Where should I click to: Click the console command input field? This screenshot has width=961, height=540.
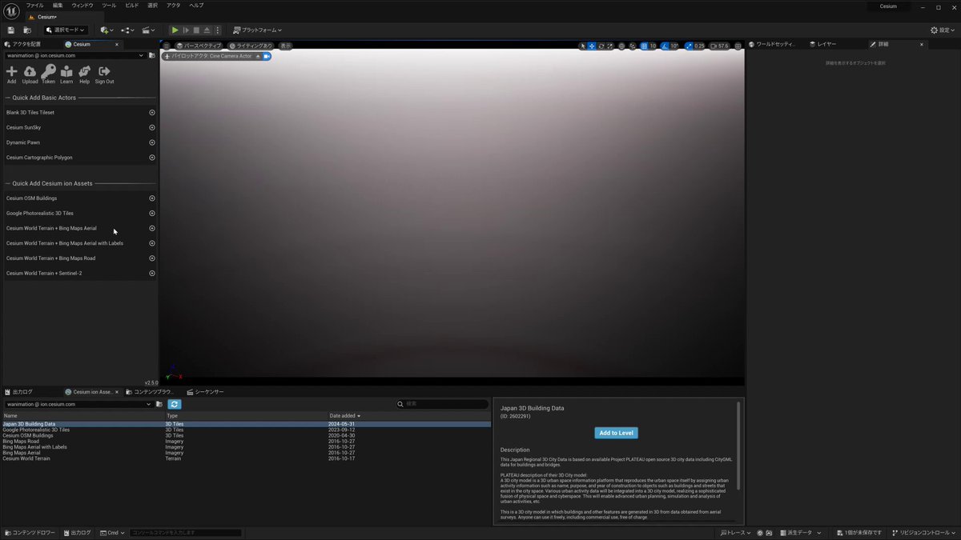click(x=186, y=532)
